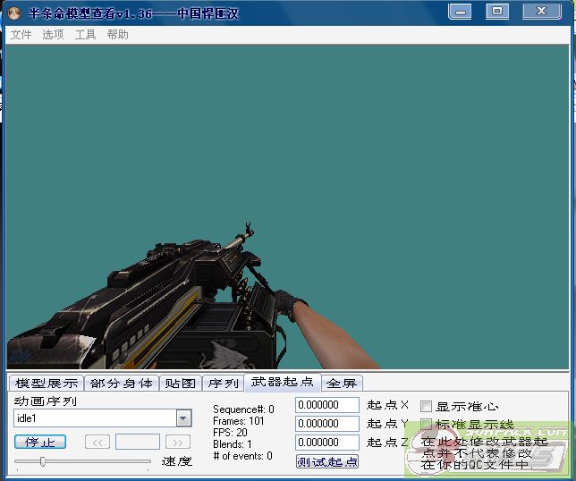Open the 帮助 menu
This screenshot has height=481, width=576.
click(x=117, y=34)
